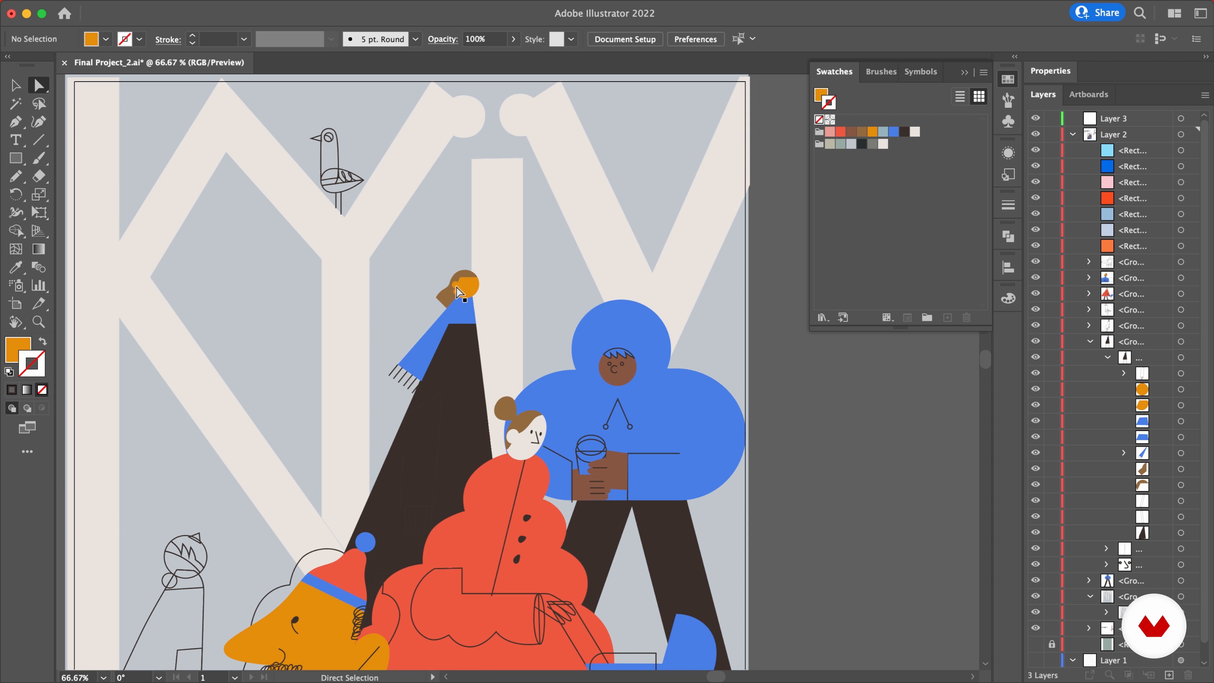Select the Artboard tool

[x=15, y=304]
